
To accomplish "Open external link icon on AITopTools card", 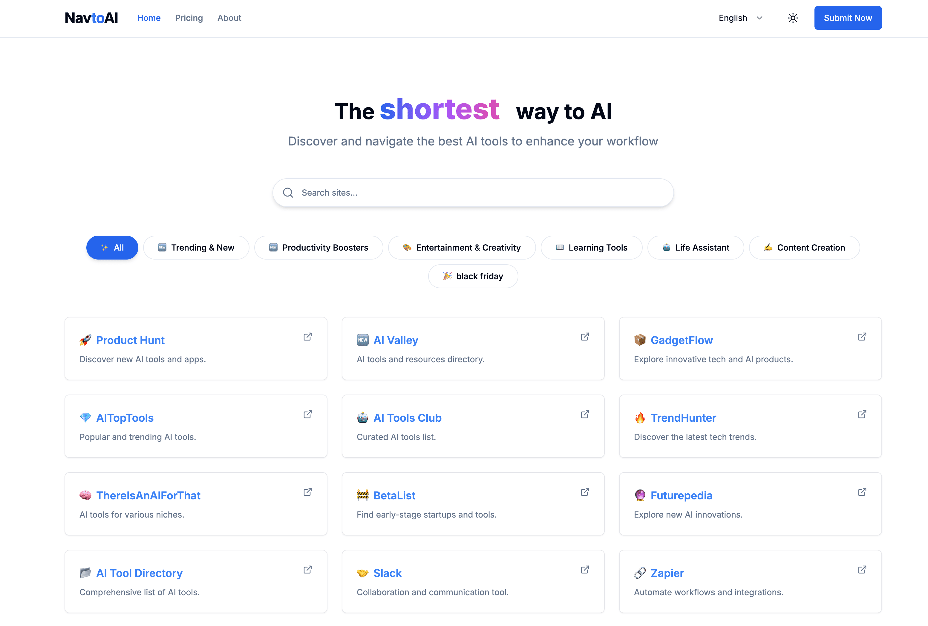I will click(307, 415).
